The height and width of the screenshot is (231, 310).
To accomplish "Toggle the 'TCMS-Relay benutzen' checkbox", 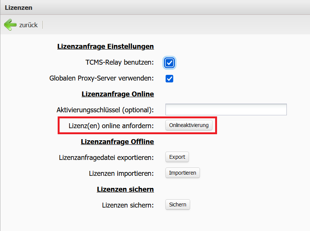I will tap(170, 63).
